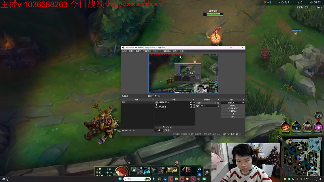Move selected source up in Sources toolbar
The image size is (324, 182).
tap(167, 127)
